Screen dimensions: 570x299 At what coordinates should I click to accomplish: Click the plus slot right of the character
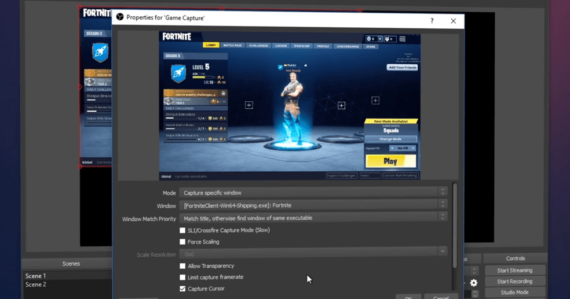(x=341, y=106)
